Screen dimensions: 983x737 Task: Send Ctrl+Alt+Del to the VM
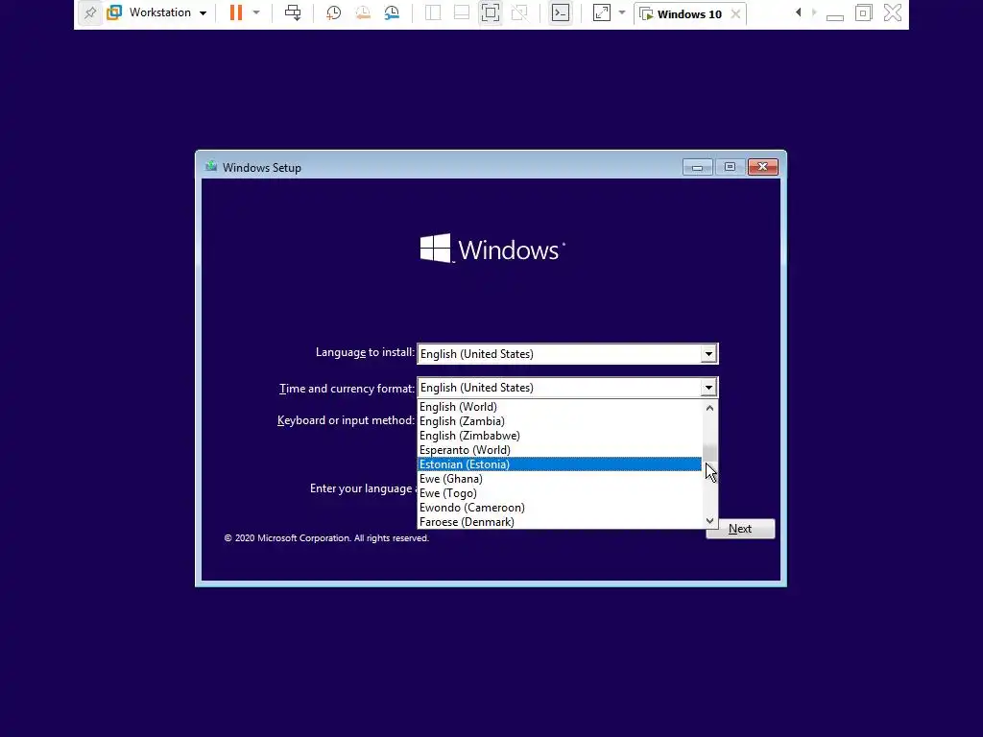293,12
